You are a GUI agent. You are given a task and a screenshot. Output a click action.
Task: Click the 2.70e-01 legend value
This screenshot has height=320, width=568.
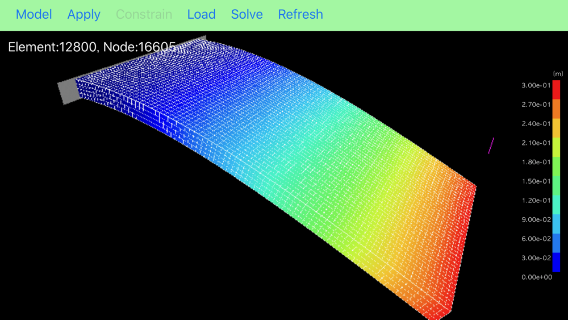point(536,105)
